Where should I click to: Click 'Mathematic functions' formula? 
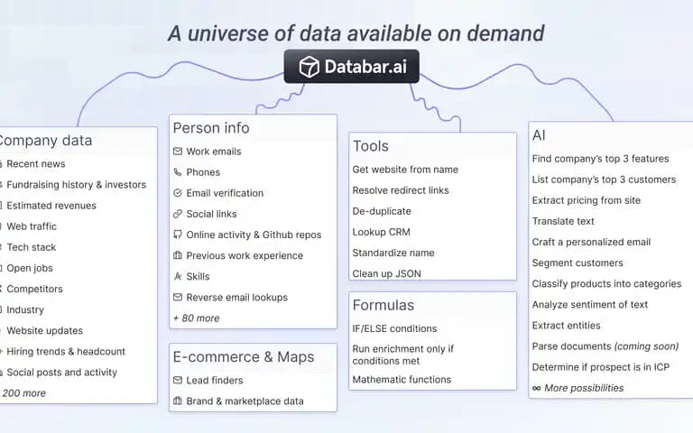click(x=402, y=380)
